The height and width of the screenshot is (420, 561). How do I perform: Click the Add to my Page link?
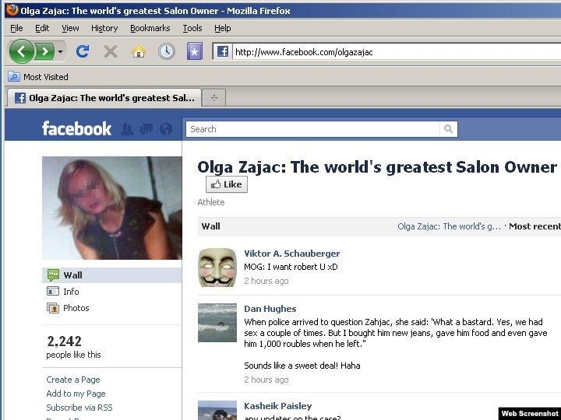76,394
